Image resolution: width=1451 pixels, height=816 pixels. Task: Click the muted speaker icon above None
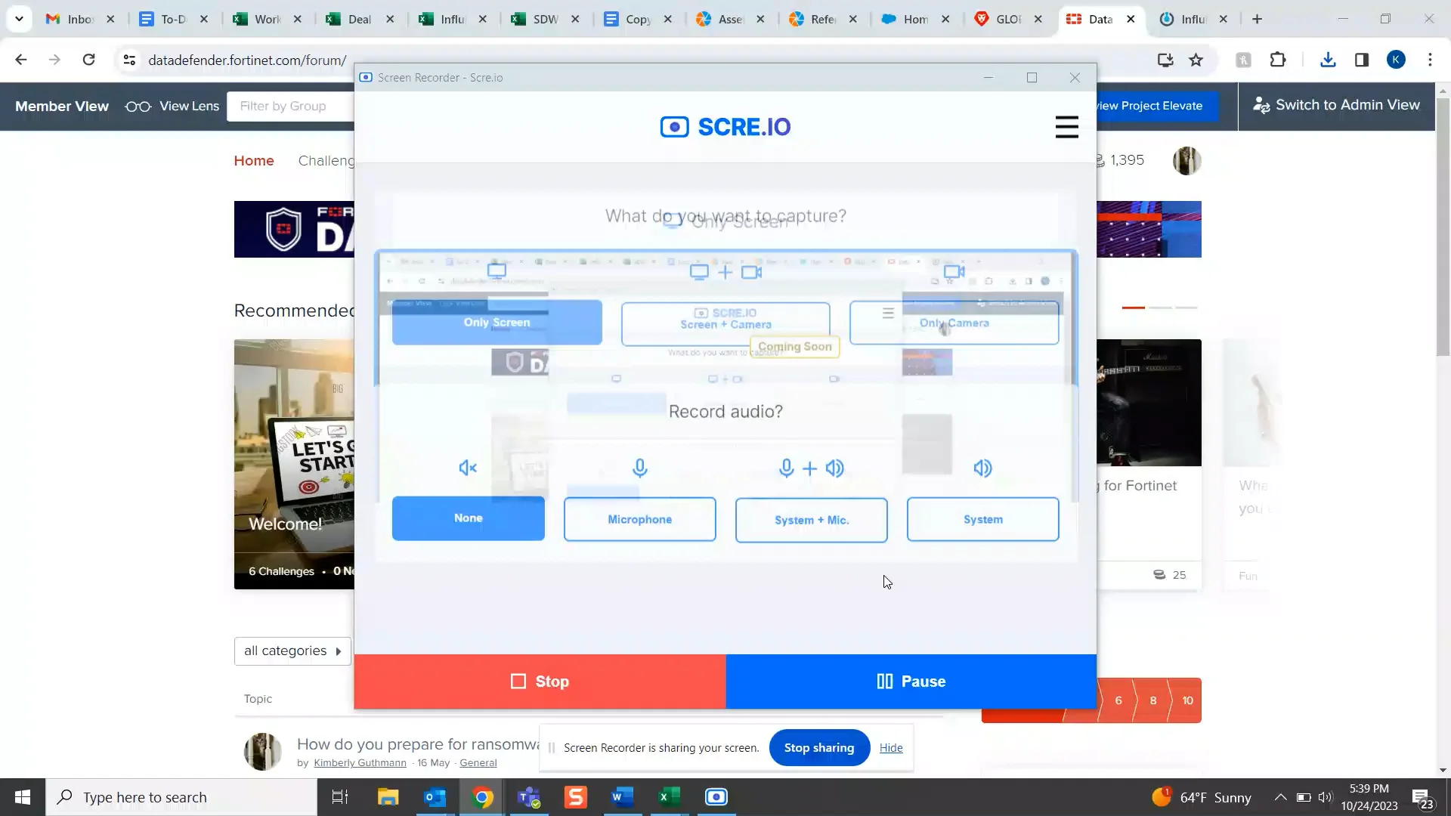pos(468,468)
